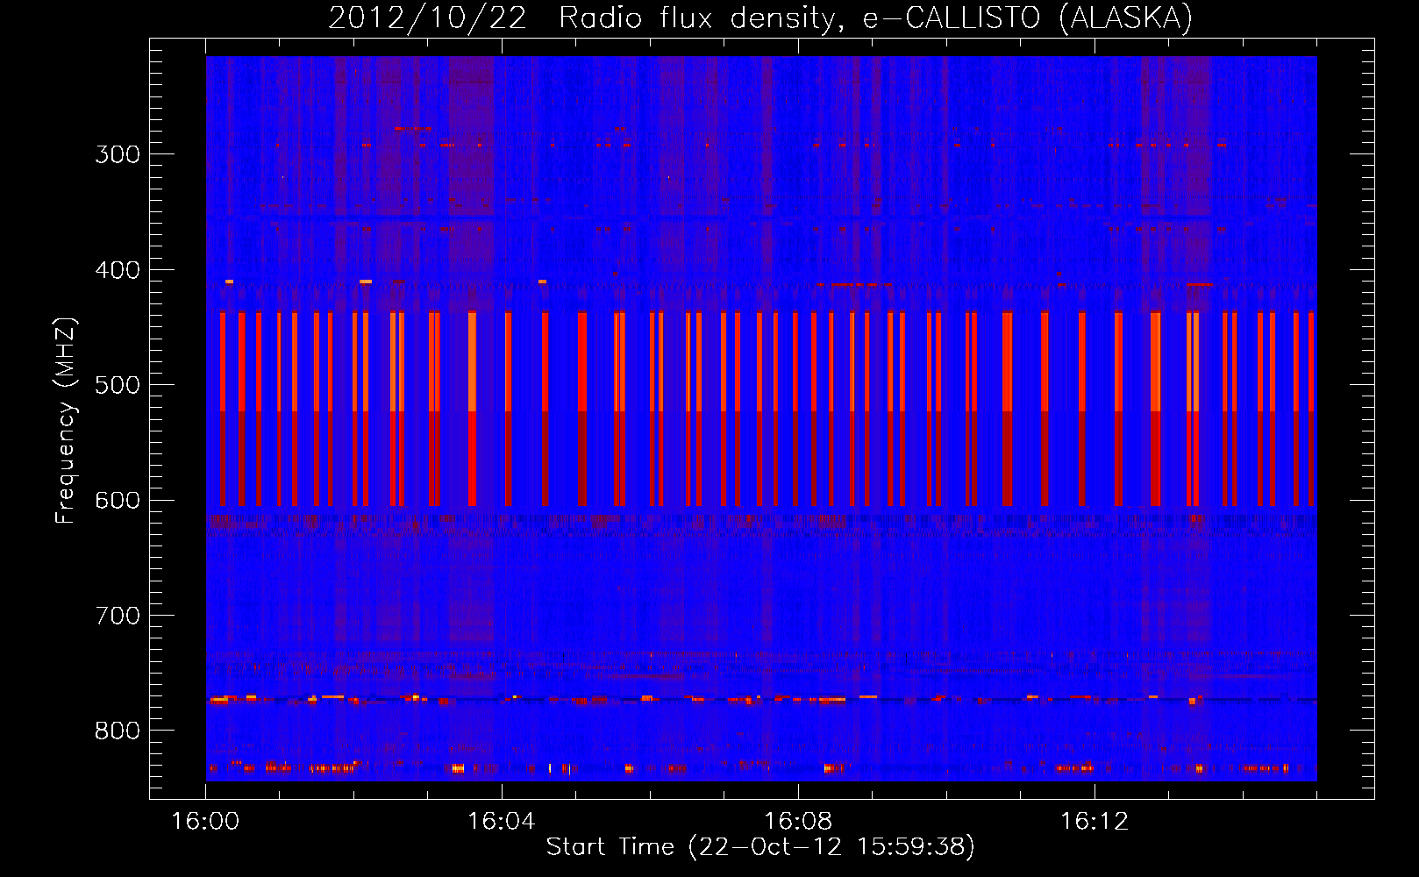Viewport: 1419px width, 877px height.
Task: Click the 16:04 time tick label
Action: coord(501,822)
